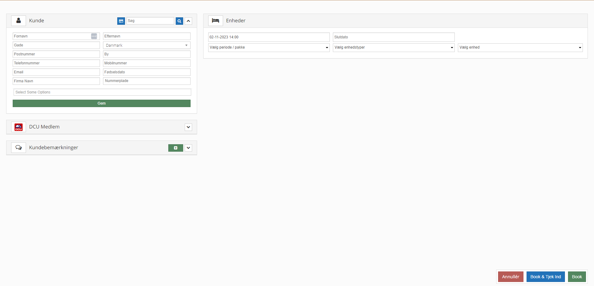Open the Vælg enhed dropdown
This screenshot has width=594, height=286.
[x=520, y=47]
